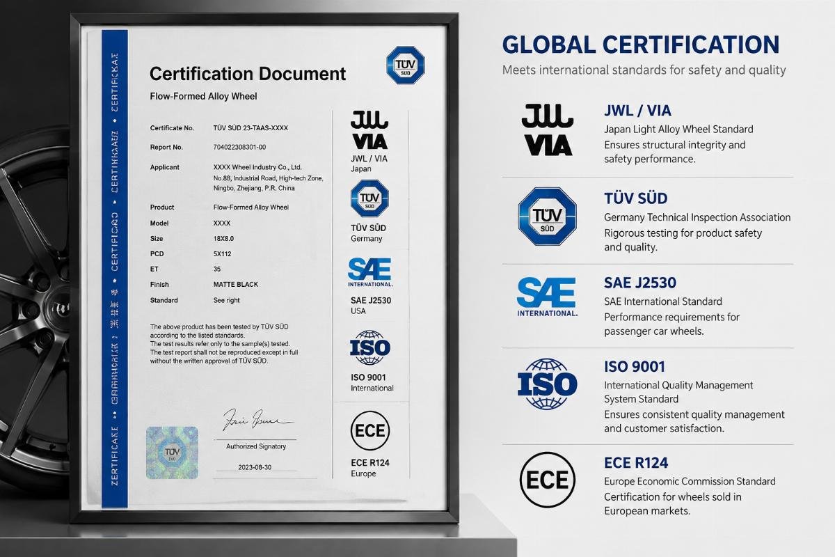
Task: Click the address line 'Ningbo, Zhejiang, P.R. China'
Action: pos(254,188)
